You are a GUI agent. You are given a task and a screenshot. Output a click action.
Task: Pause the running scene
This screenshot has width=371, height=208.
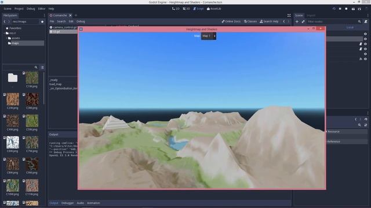point(340,9)
